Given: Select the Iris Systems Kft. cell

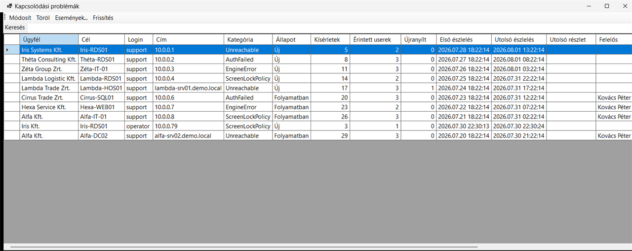Looking at the screenshot, I should 49,50.
